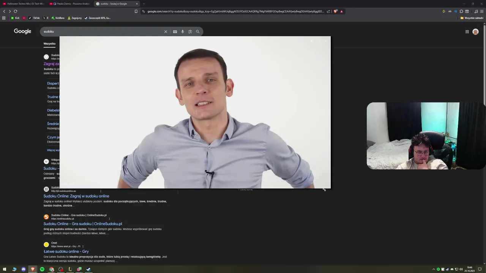This screenshot has height=273, width=486.
Task: Search by image with the camera icon
Action: [190, 31]
